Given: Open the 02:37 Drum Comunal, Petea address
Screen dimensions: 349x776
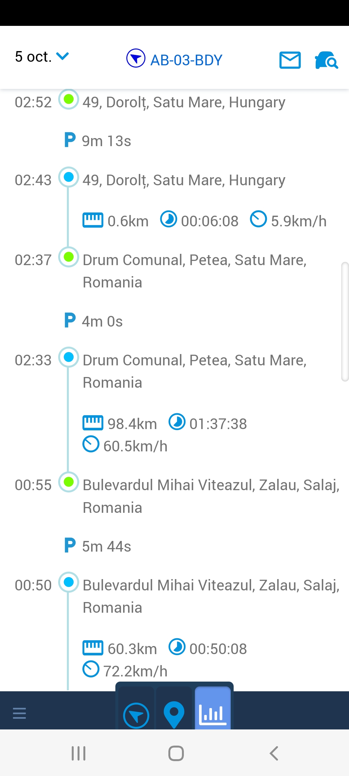Looking at the screenshot, I should [x=195, y=271].
